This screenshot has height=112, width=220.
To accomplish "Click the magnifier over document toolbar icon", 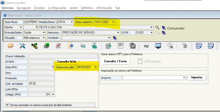I will click(170, 46).
